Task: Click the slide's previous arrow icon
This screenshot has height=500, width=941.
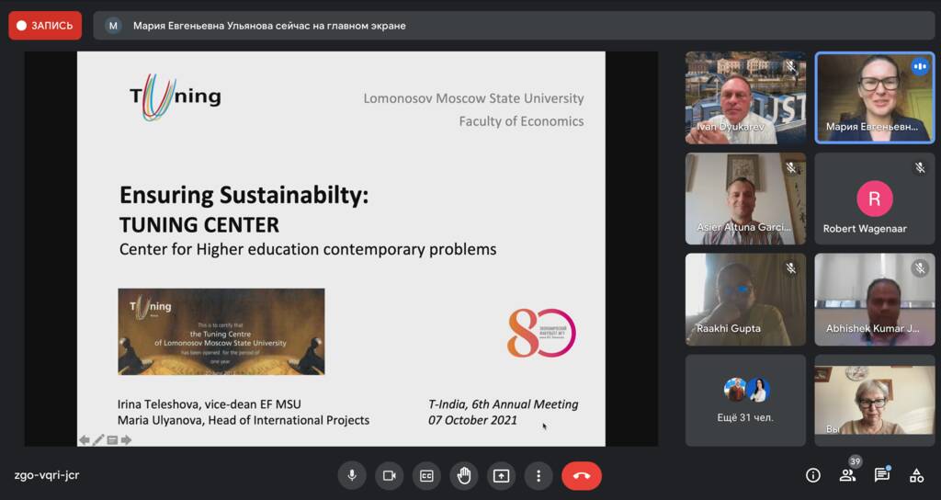Action: click(x=85, y=440)
